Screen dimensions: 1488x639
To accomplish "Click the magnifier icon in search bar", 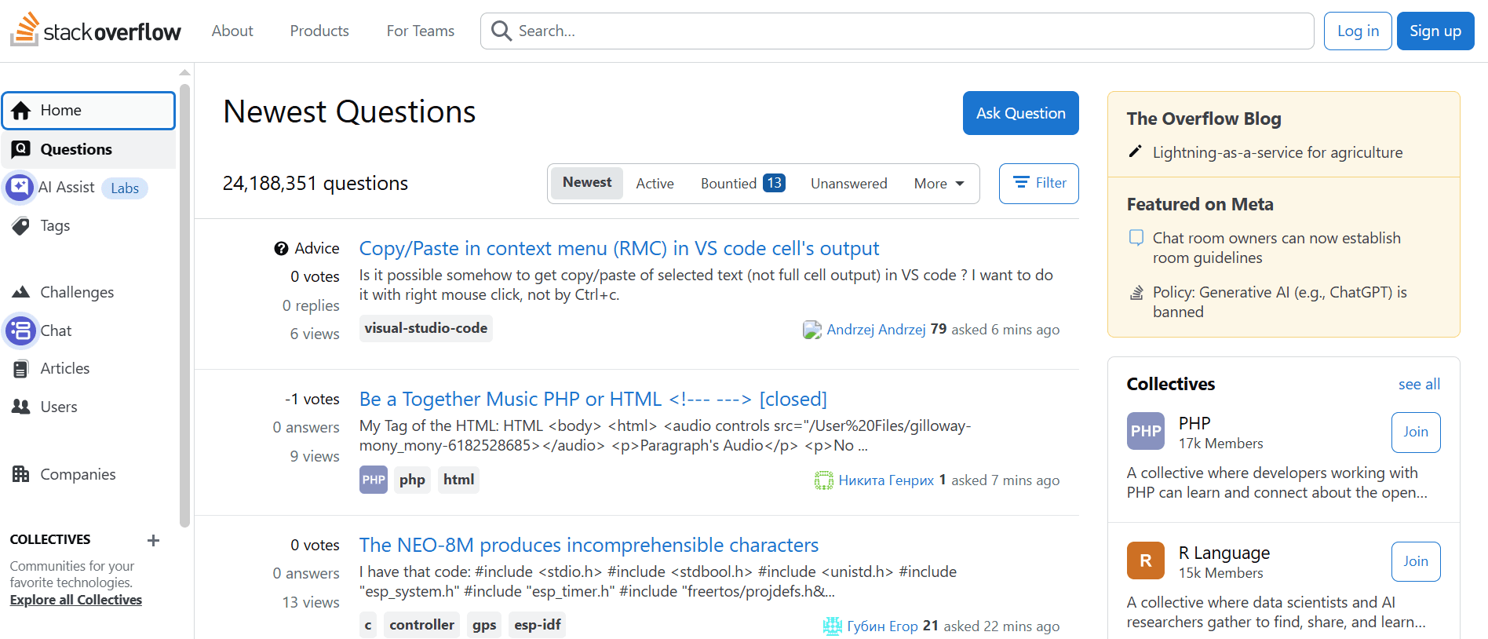I will click(x=501, y=31).
